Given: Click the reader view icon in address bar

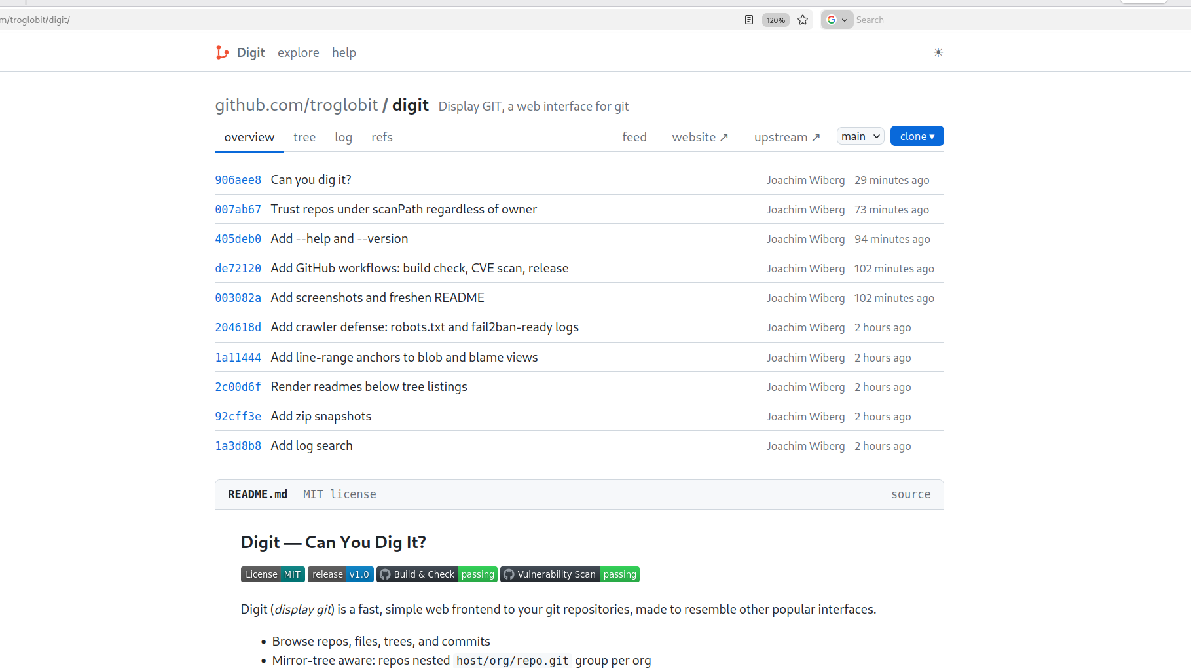Looking at the screenshot, I should tap(749, 20).
